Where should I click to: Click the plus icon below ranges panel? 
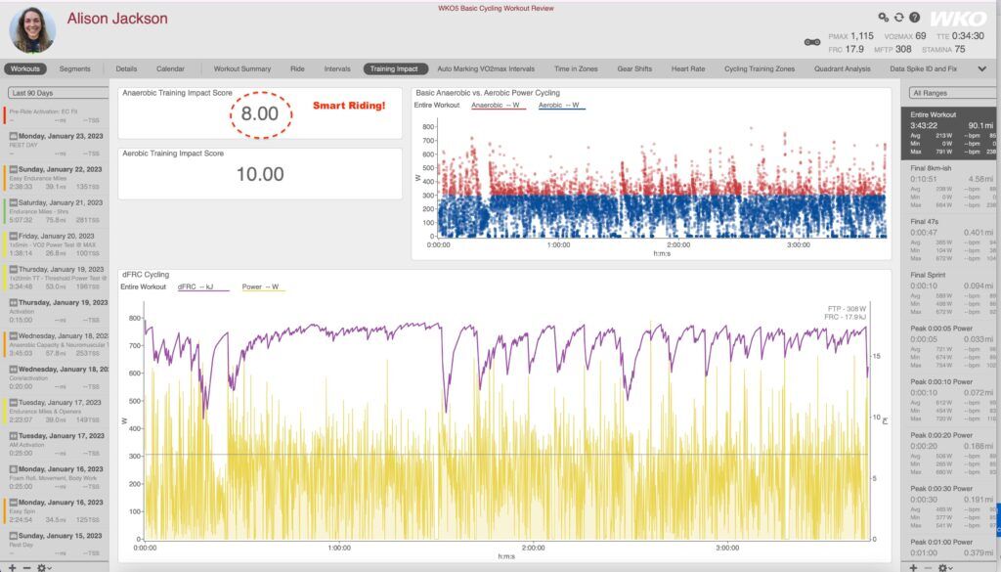pyautogui.click(x=913, y=567)
